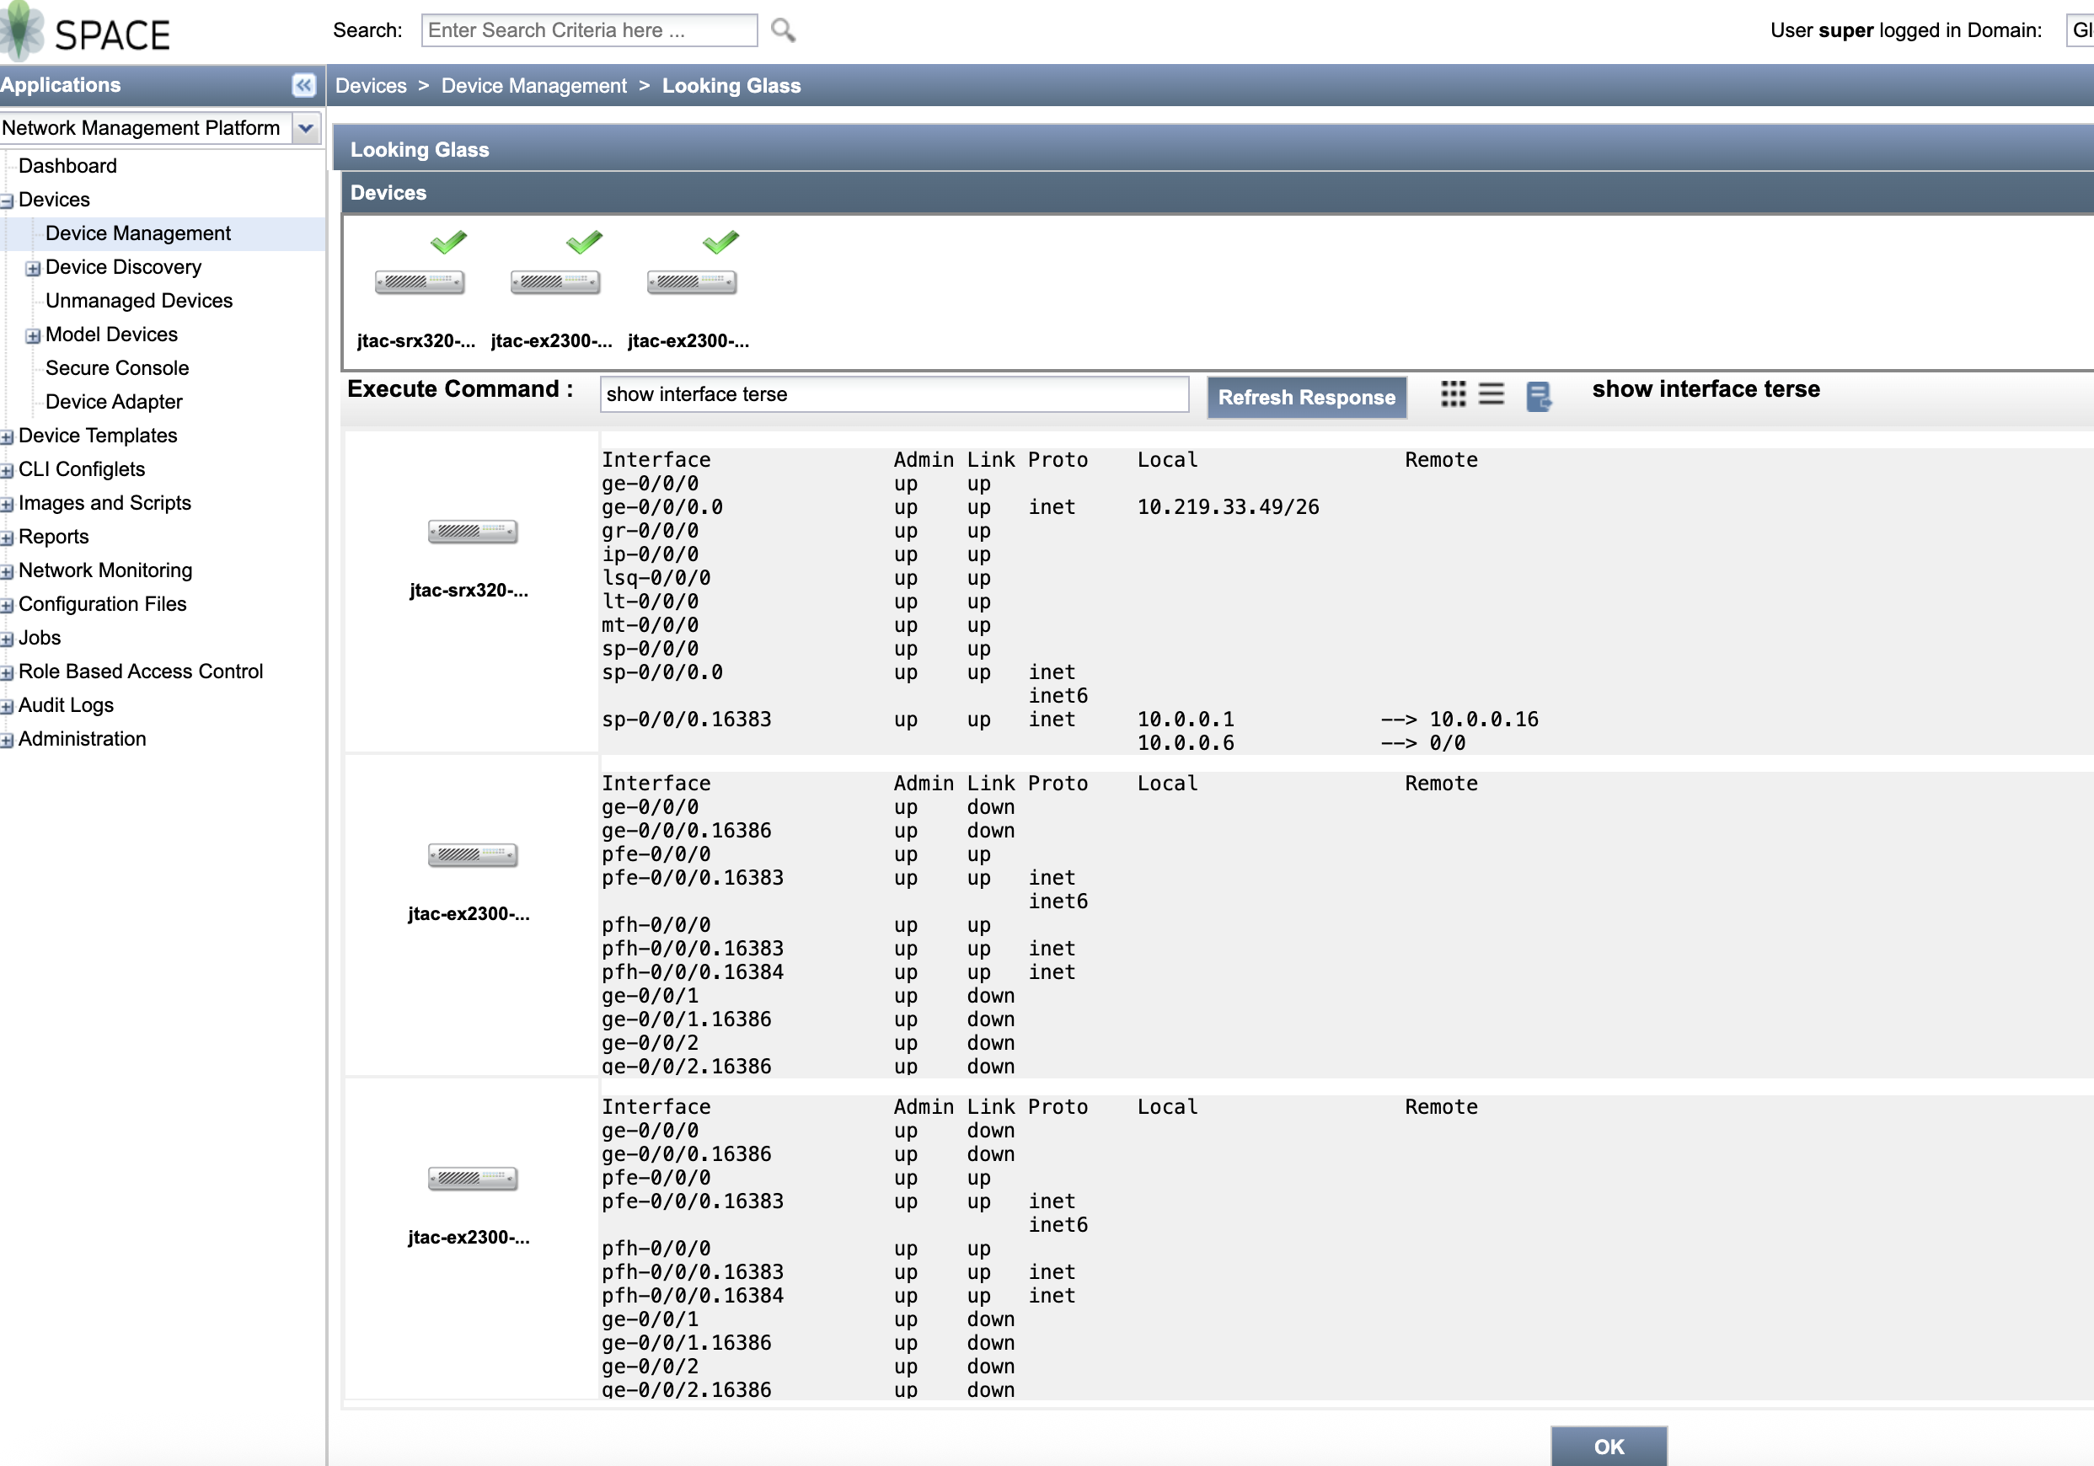Click the SPACE logo
The height and width of the screenshot is (1466, 2094).
click(x=86, y=32)
